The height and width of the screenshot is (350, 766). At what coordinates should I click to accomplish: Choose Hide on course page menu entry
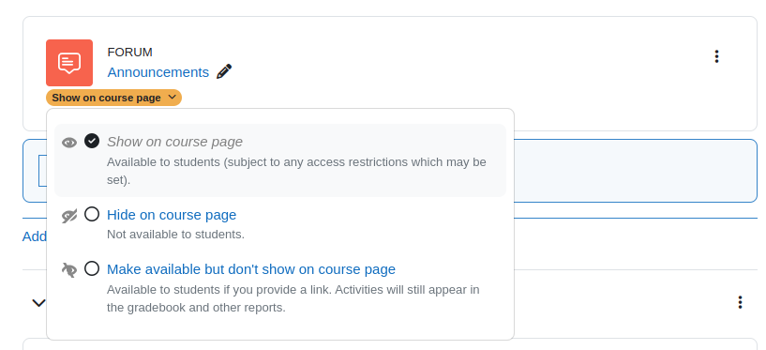pos(172,215)
